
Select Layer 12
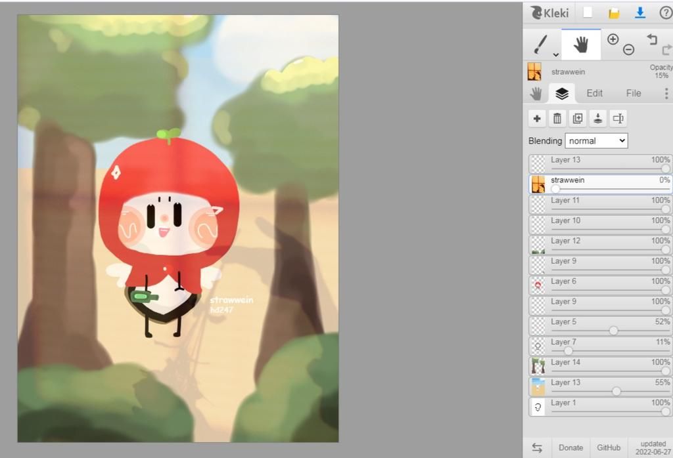601,245
